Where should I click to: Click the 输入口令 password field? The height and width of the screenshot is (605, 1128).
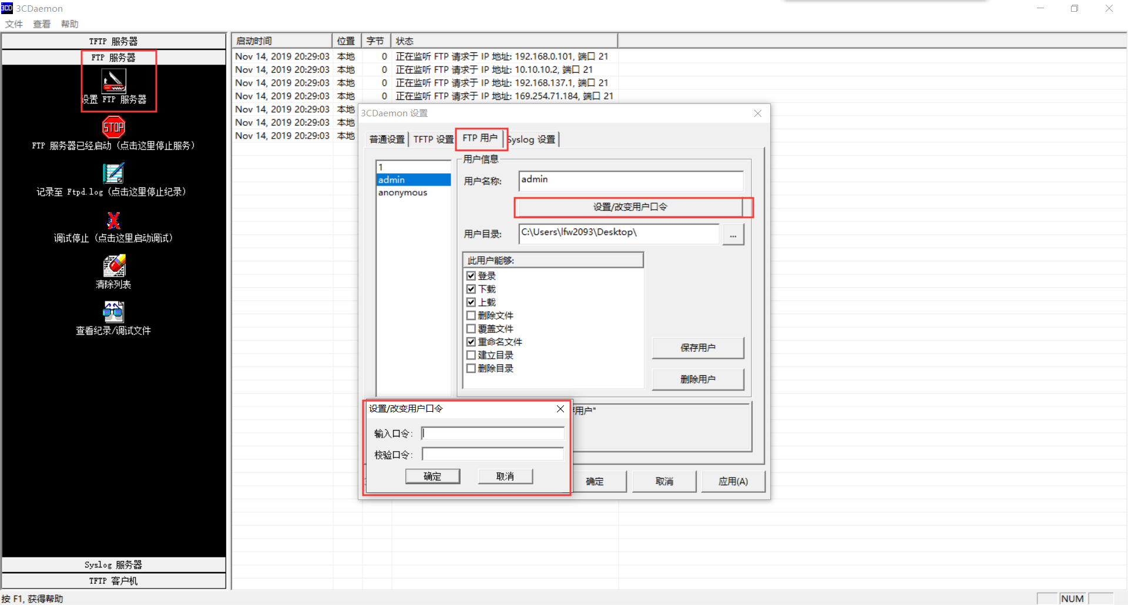(x=493, y=433)
